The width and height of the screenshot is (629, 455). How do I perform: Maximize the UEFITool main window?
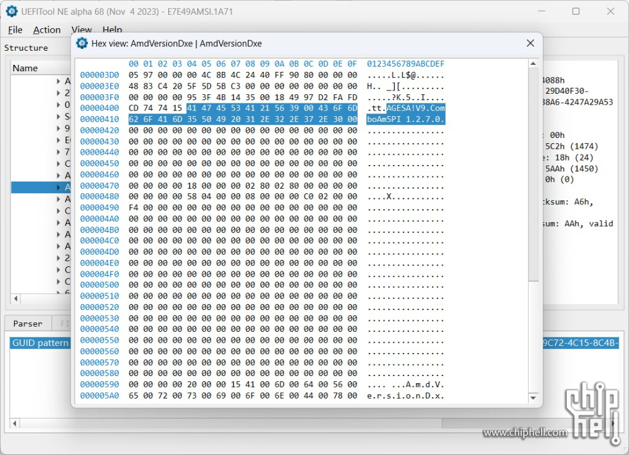pyautogui.click(x=576, y=11)
